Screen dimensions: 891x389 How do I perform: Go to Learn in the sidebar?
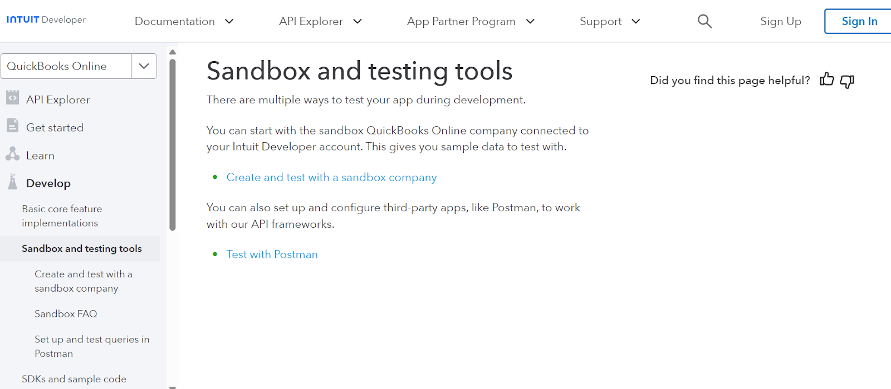[x=40, y=156]
